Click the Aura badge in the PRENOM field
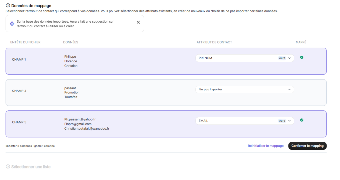This screenshot has height=180, width=340. point(282,58)
